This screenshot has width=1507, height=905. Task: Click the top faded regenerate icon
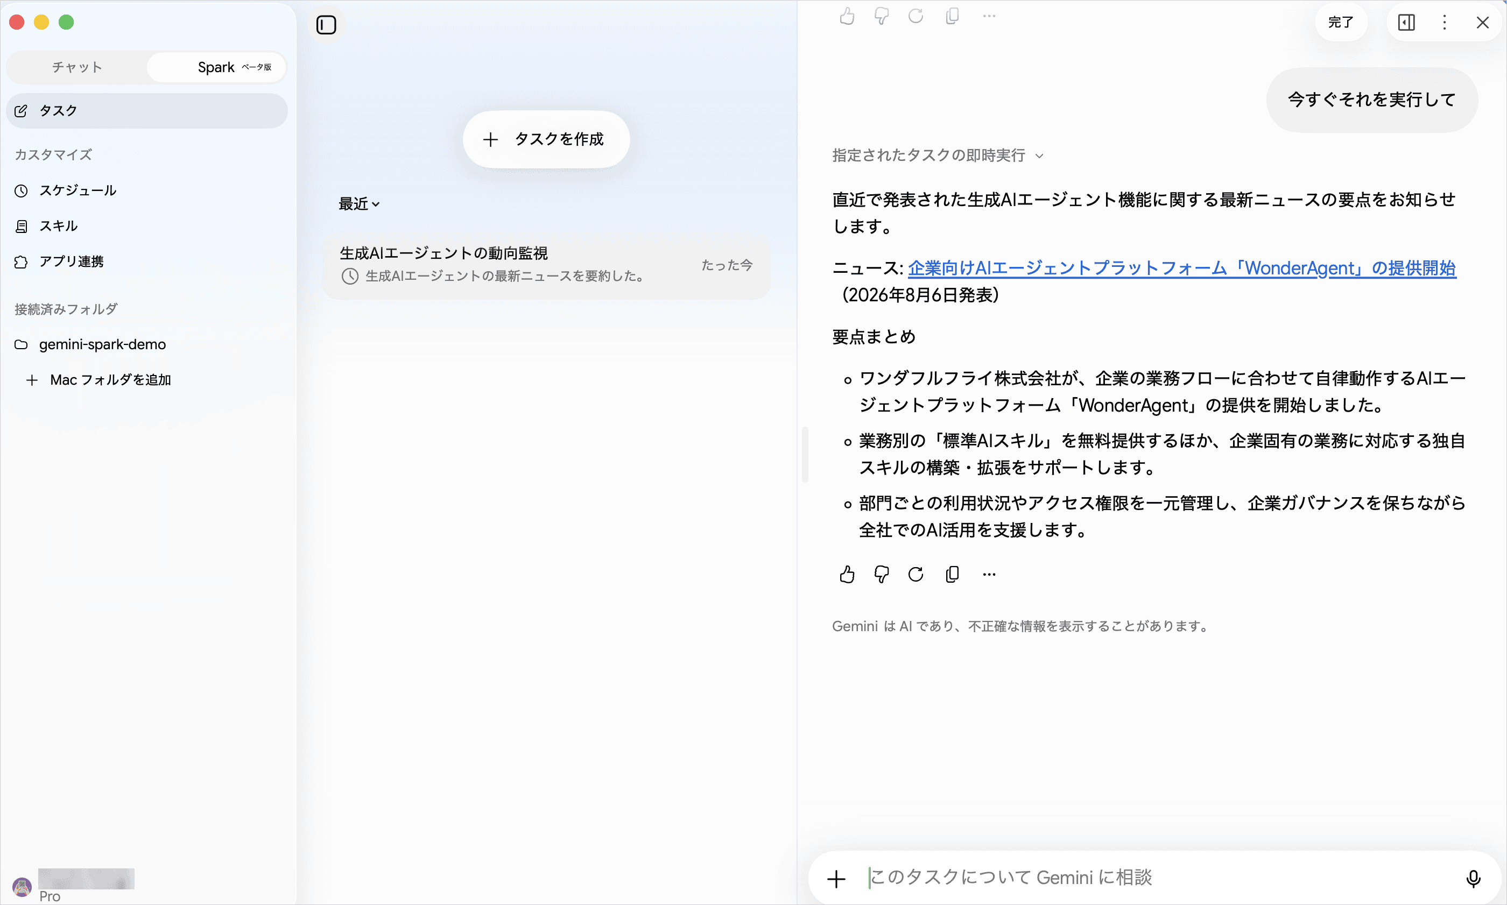click(916, 16)
